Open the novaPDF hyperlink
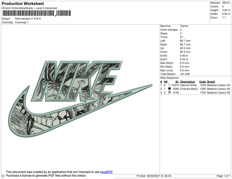 click(x=106, y=172)
